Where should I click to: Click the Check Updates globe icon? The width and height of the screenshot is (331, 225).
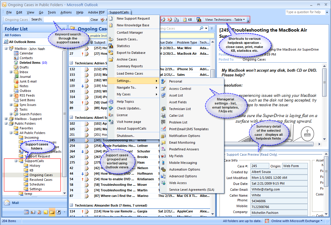(111, 108)
